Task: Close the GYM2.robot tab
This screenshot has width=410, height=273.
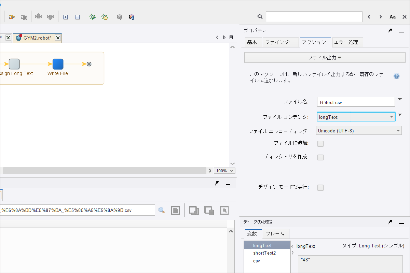Action: coord(58,38)
